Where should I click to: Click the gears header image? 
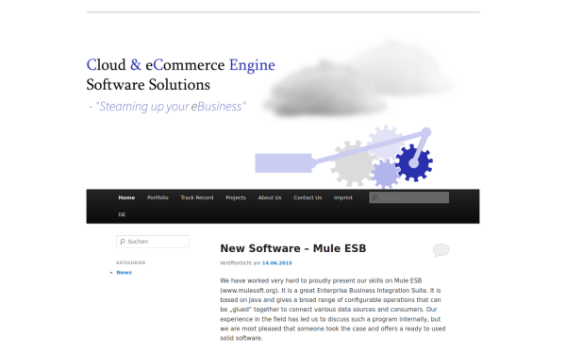pos(343,157)
